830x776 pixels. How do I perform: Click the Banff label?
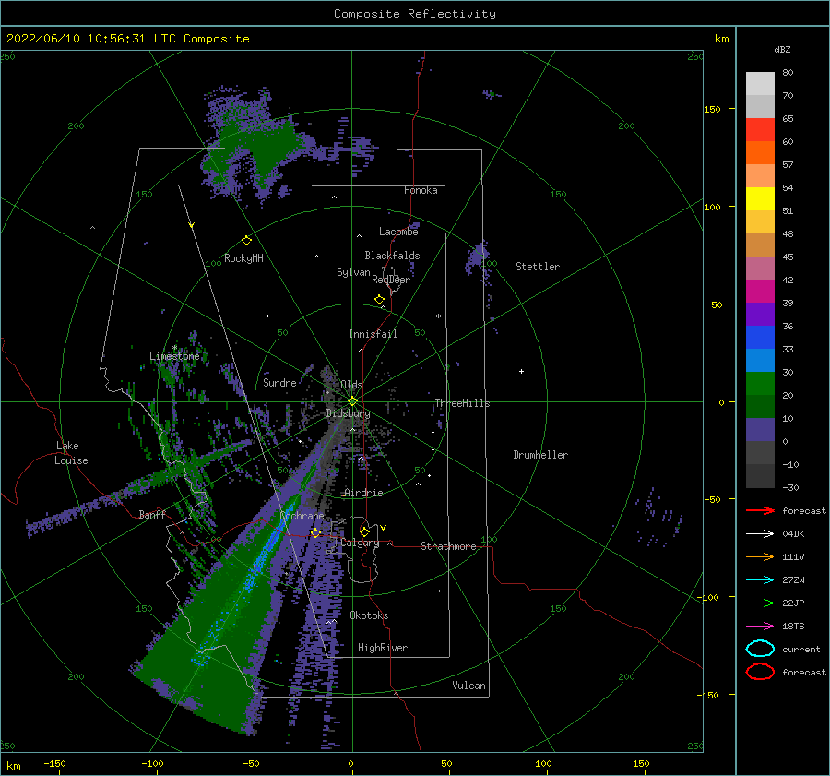[x=152, y=514]
